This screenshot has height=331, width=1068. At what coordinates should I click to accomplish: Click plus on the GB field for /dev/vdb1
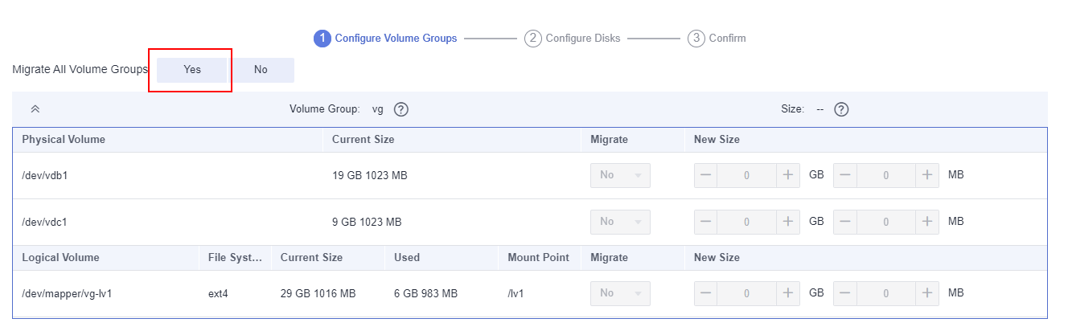click(x=788, y=175)
